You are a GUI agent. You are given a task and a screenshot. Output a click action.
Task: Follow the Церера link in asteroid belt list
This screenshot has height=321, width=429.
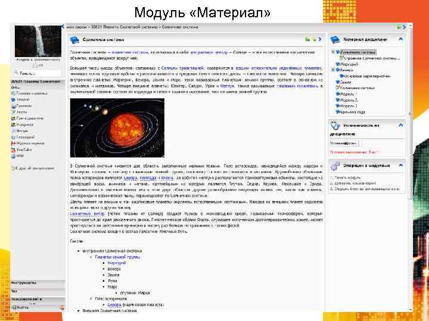click(114, 304)
